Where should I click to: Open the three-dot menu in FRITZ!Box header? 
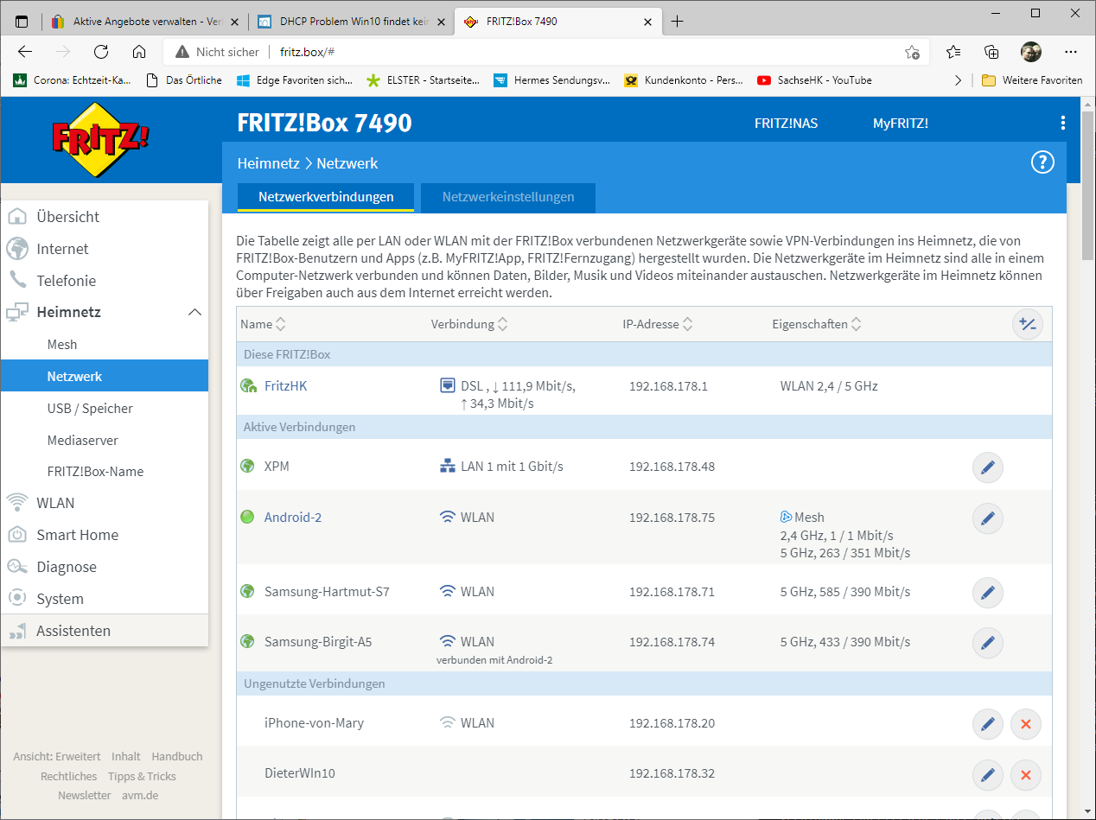[1062, 123]
